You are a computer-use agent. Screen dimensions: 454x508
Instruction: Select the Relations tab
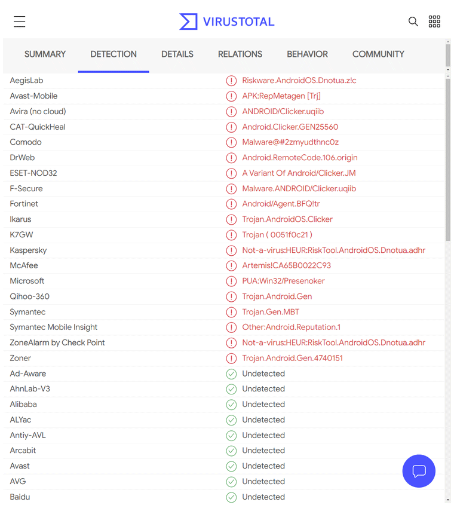pyautogui.click(x=240, y=54)
